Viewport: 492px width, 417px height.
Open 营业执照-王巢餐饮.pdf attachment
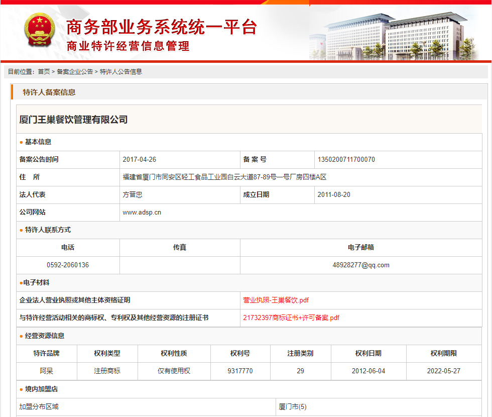coord(276,300)
